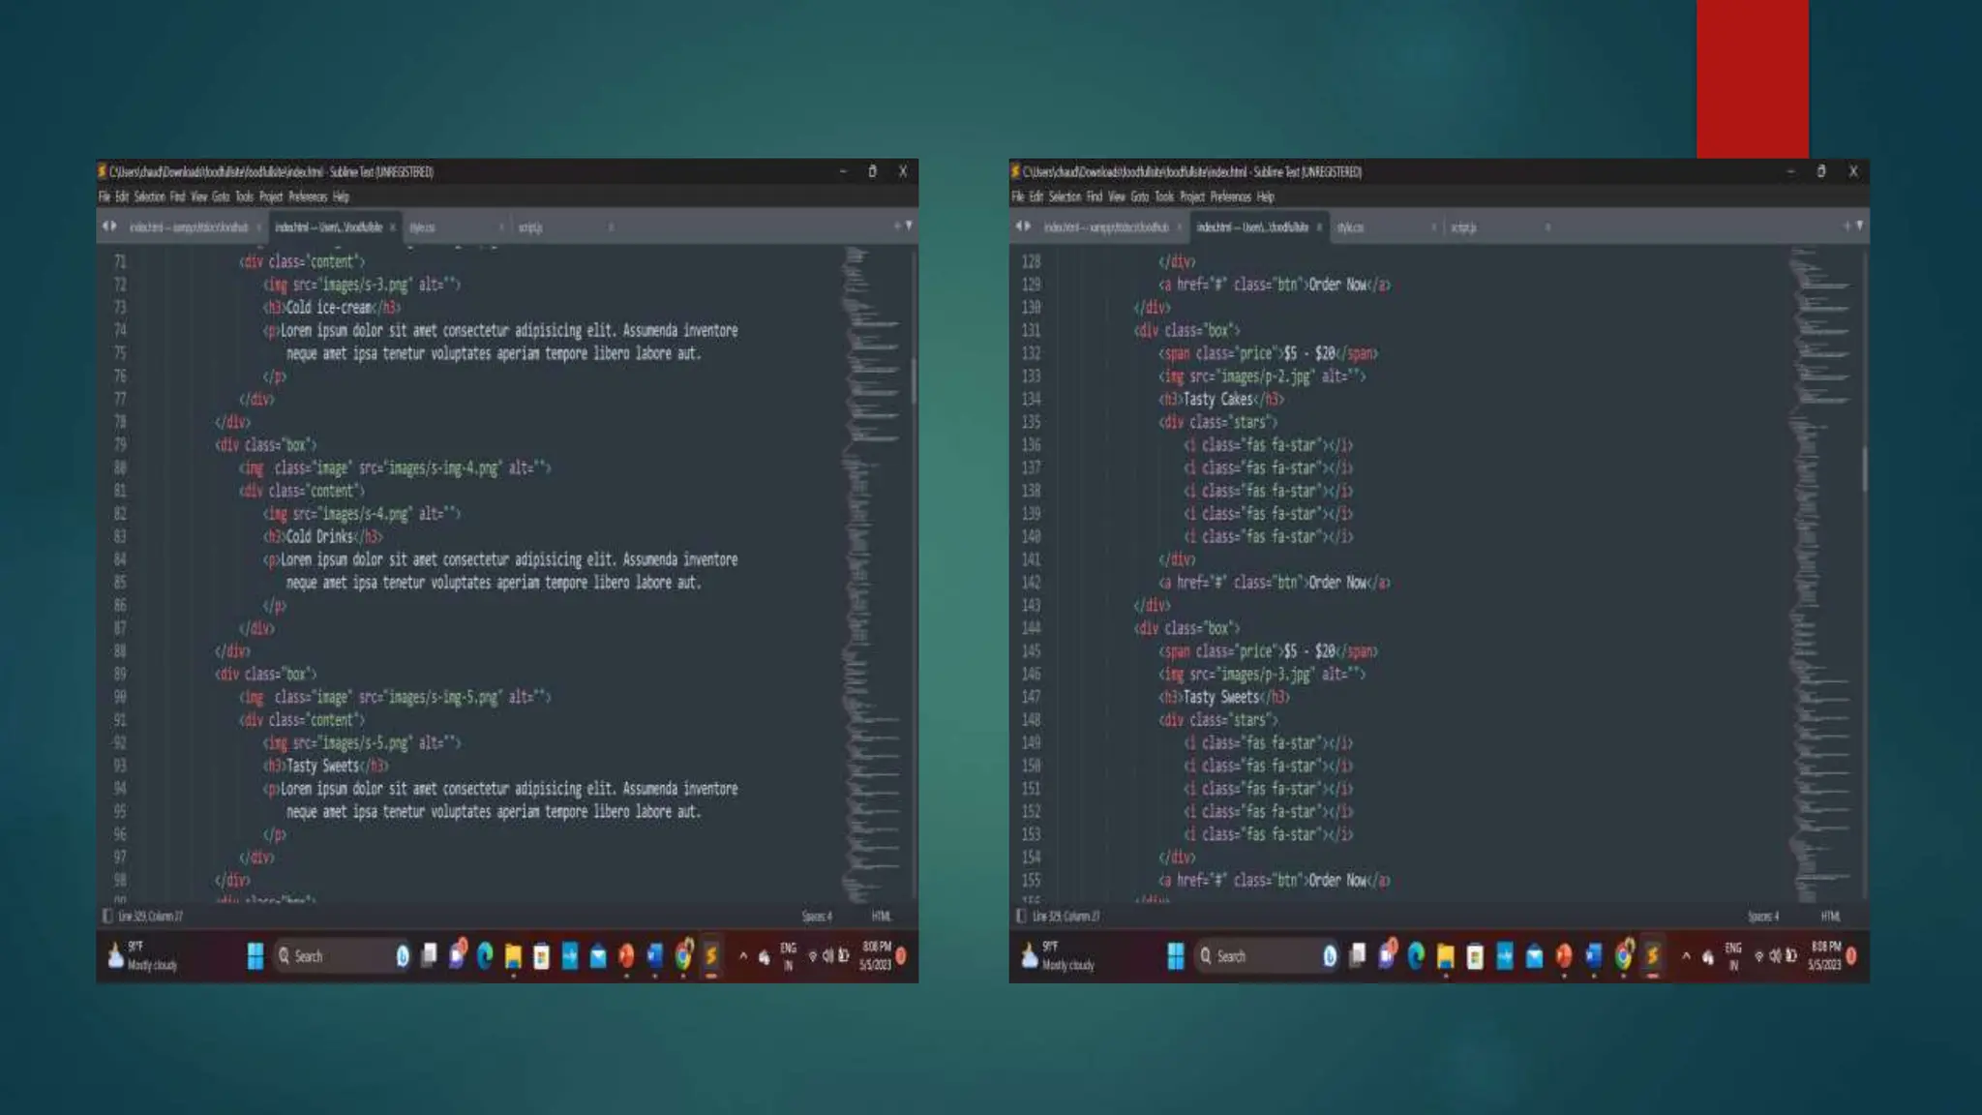Click the Sublime Text taskbar icon in right window

tap(1652, 956)
